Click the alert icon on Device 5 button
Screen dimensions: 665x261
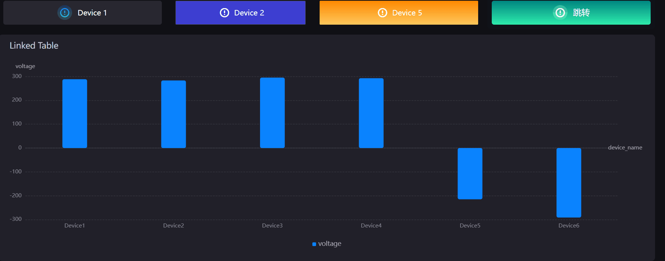(383, 13)
